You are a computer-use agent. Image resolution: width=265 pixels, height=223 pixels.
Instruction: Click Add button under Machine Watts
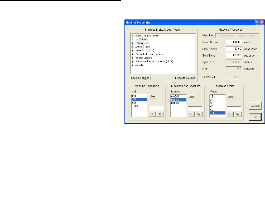230,114
